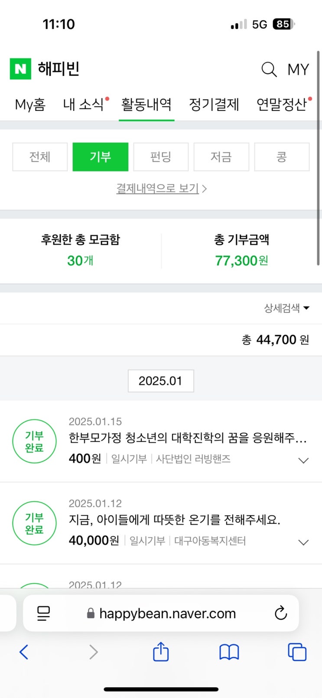Open the search magnifier icon
Screen dimensions: 322x698
click(x=269, y=69)
